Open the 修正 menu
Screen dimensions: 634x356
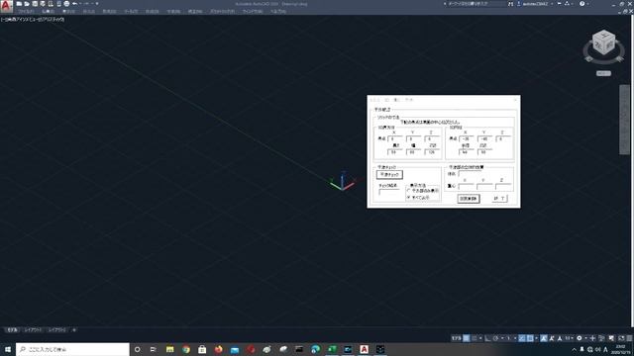click(x=195, y=11)
